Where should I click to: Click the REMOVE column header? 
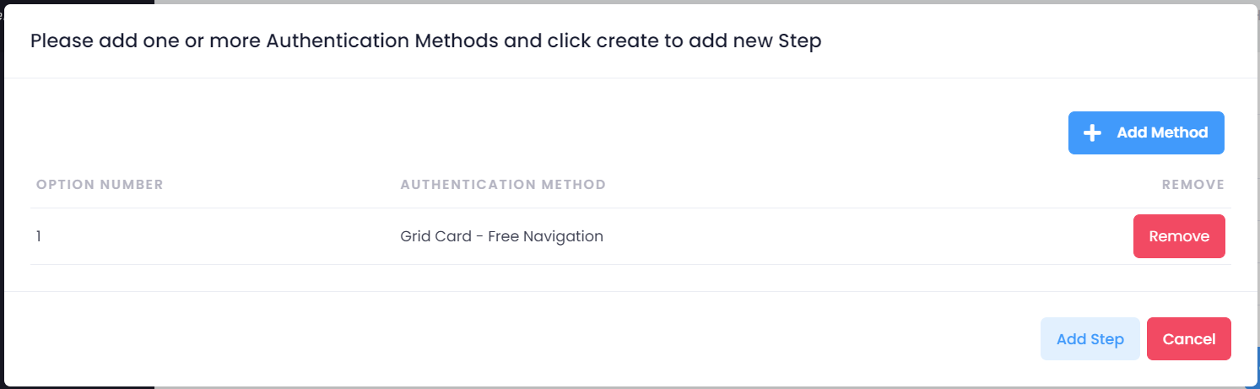[1192, 185]
